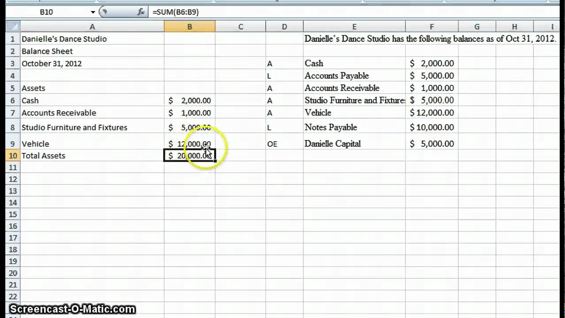565x318 pixels.
Task: Select the Total Assets value $20,000.00
Action: (189, 155)
